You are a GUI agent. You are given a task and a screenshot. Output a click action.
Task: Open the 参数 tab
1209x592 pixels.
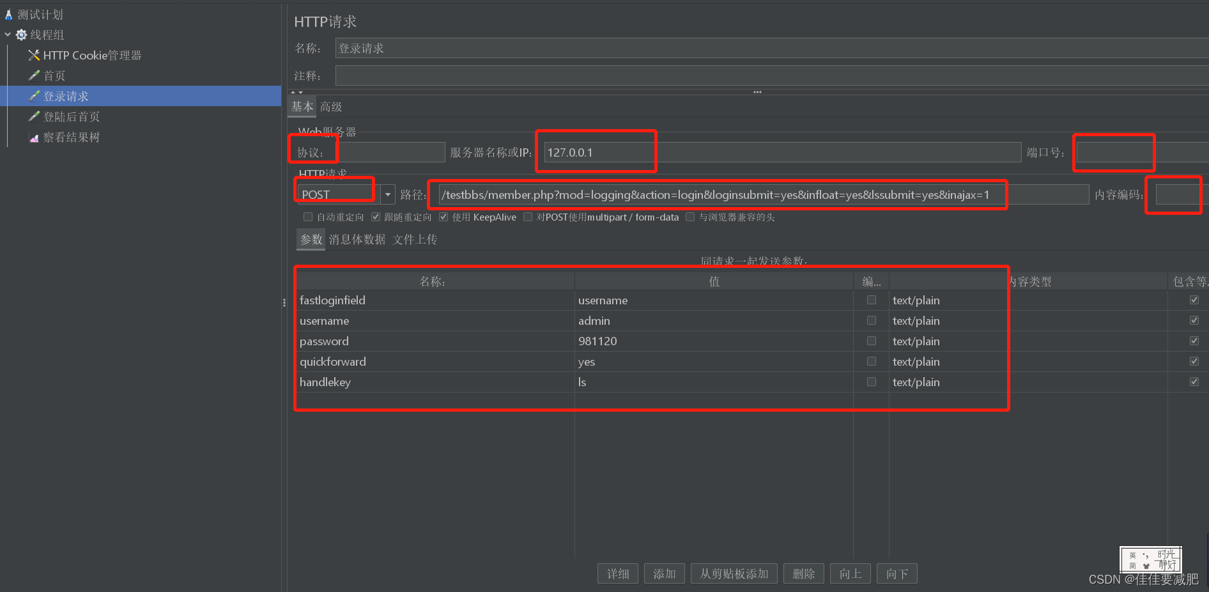pyautogui.click(x=311, y=240)
